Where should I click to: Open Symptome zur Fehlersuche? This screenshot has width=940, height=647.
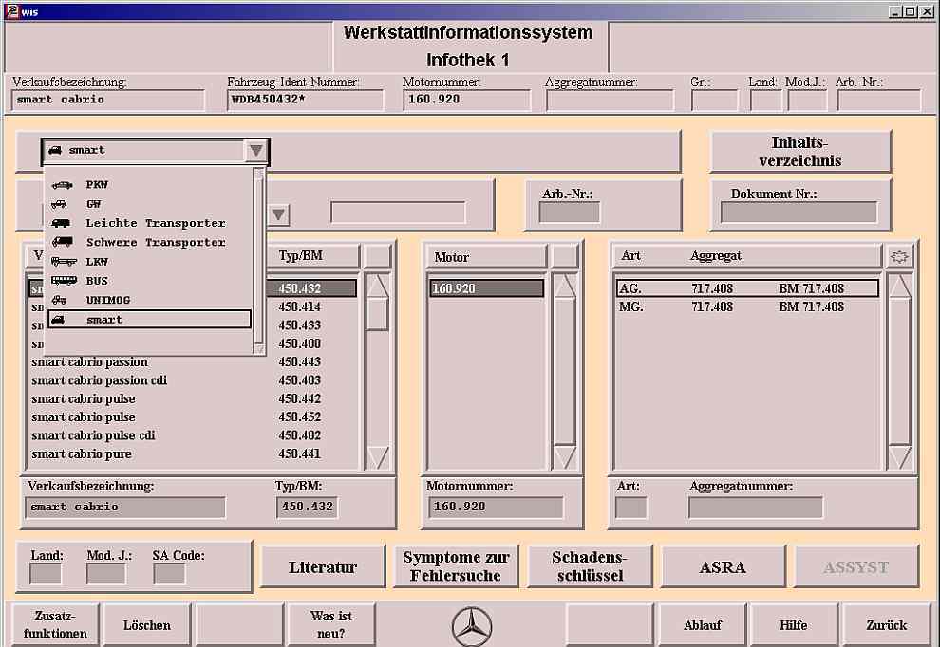pyautogui.click(x=456, y=566)
